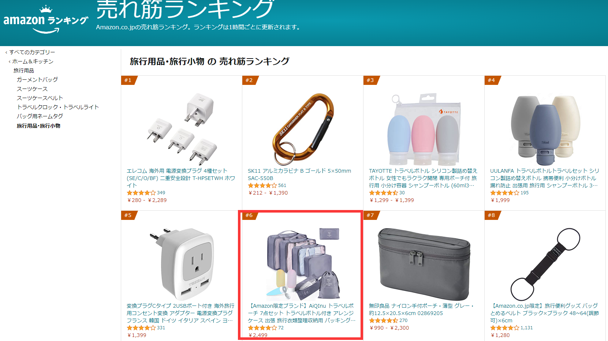Open バッグ用ネームタグ category
The height and width of the screenshot is (341, 608).
[40, 116]
